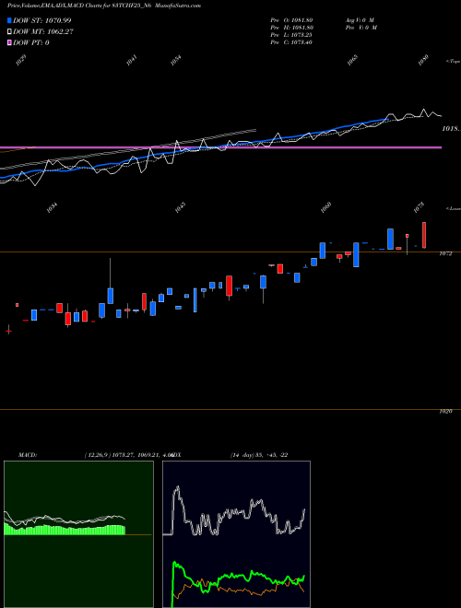
Task: Select the 'Pre L: 1073.25' value
Action: [291, 35]
